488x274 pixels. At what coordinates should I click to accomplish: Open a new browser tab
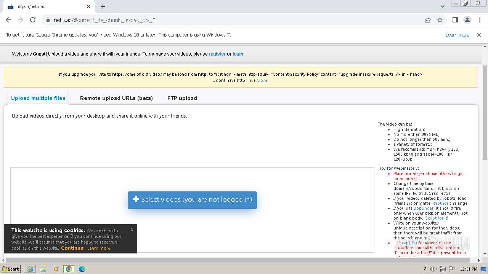click(x=103, y=6)
